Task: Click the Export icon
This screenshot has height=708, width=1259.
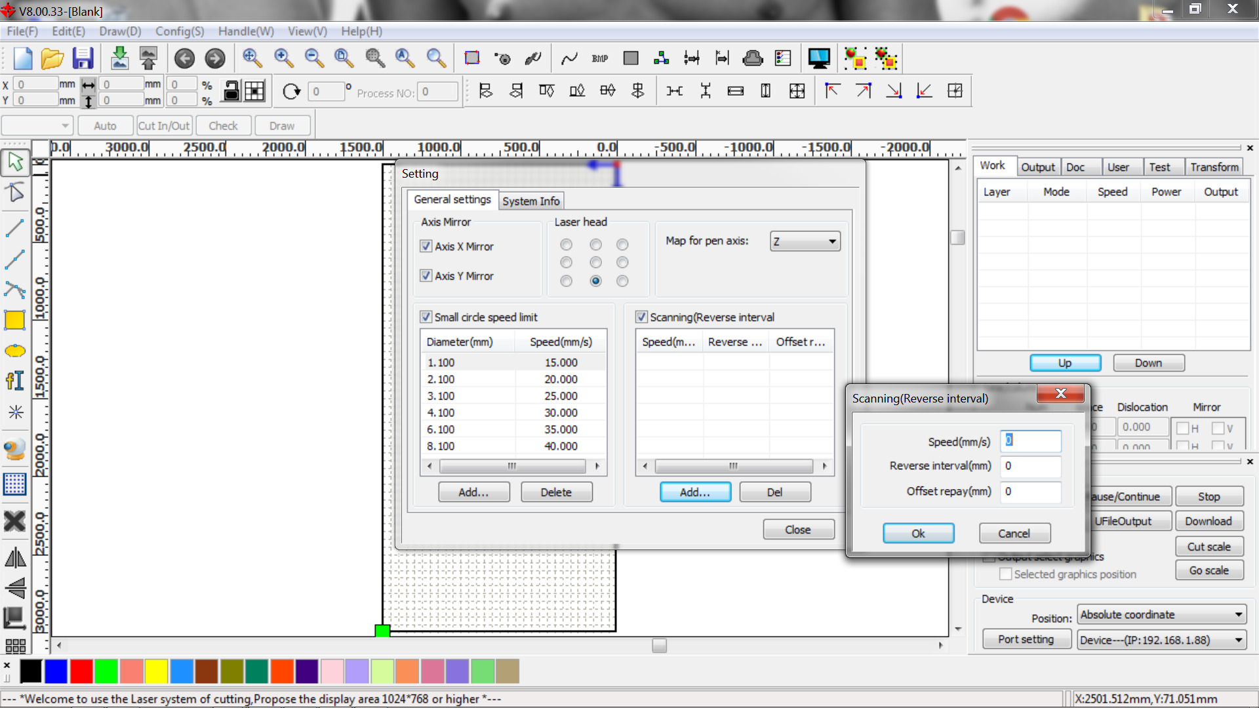Action: tap(149, 58)
